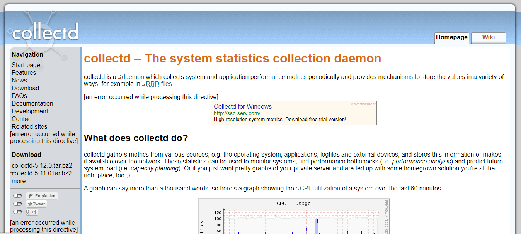Open FAQs in the navigation sidebar
The width and height of the screenshot is (521, 234).
point(19,96)
